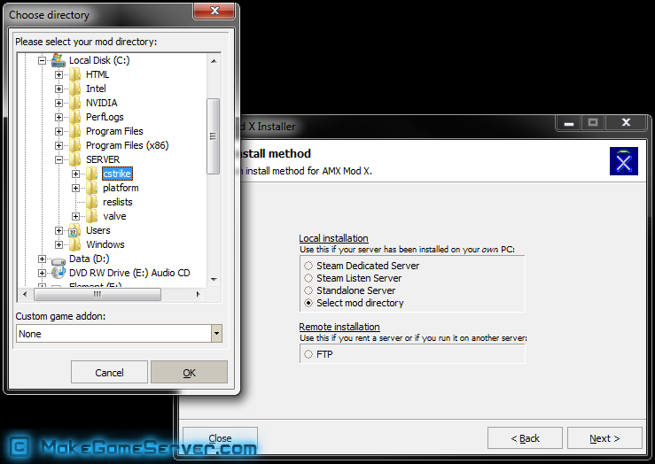Collapse the SERVER folder node

pos(58,159)
